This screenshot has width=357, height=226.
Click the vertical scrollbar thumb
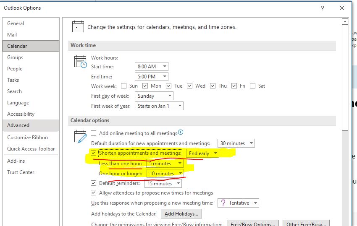345,78
